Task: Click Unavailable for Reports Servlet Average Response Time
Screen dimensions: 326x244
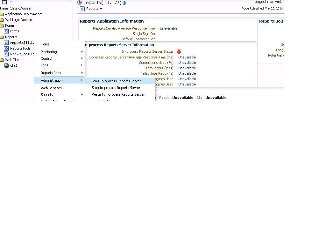Action: 169,28
